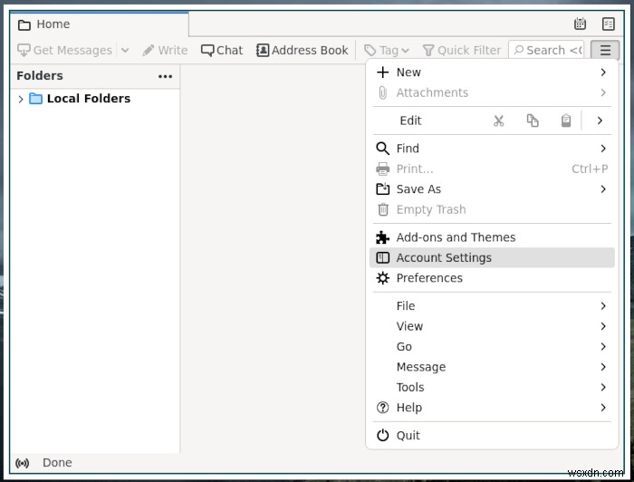
Task: Click the Local Folders folder icon
Action: click(35, 98)
